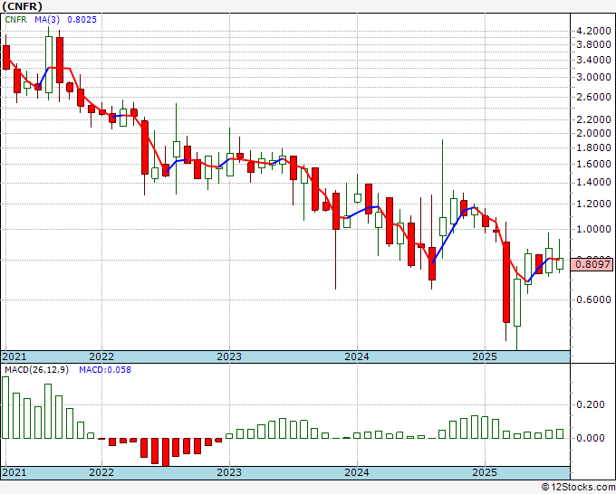This screenshot has width=616, height=494.
Task: Click the 1.4000 price axis label
Action: click(x=593, y=183)
